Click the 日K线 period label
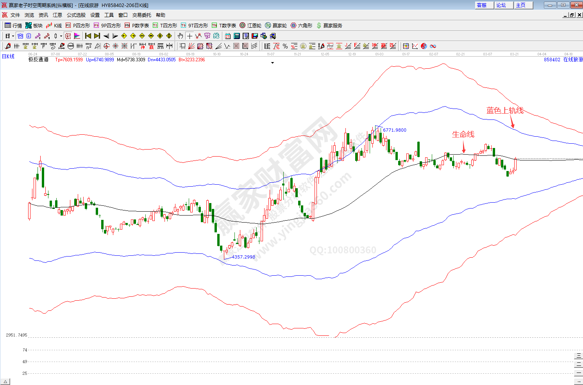 coord(8,56)
